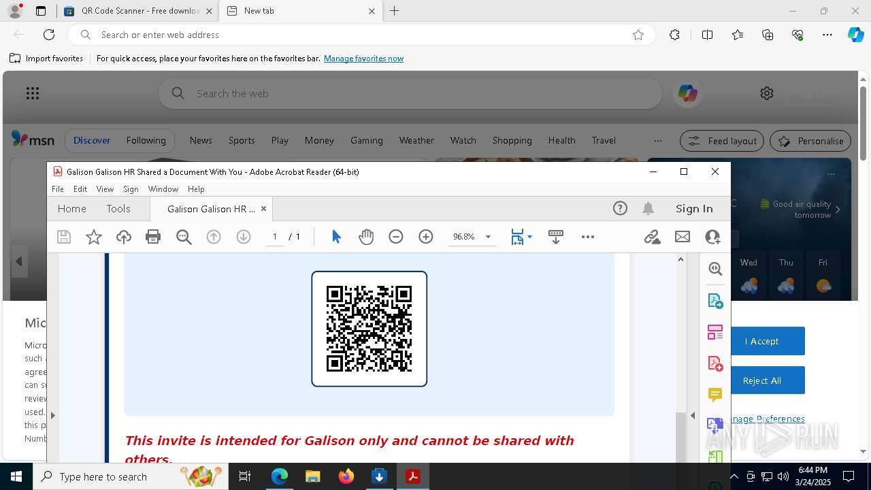Screen dimensions: 871x490
Task: Open a new browser tab with plus
Action: click(395, 11)
